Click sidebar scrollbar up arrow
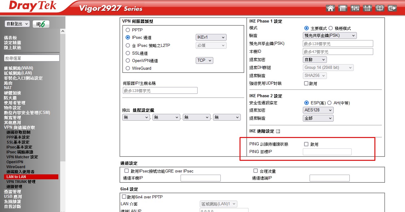The image size is (405, 212). (x=63, y=31)
